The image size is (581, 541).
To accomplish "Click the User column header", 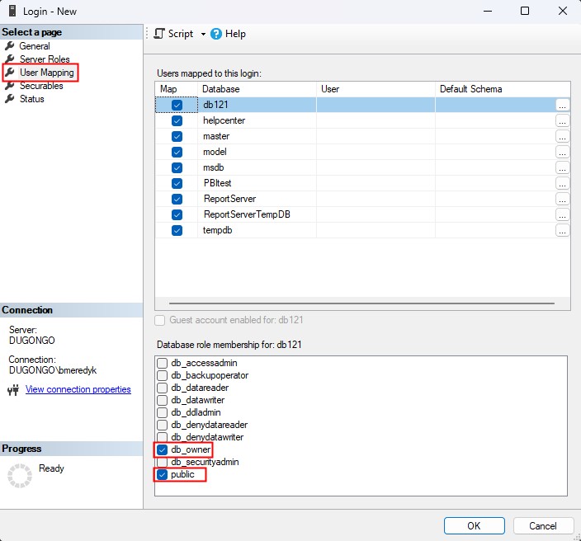I will tap(376, 89).
